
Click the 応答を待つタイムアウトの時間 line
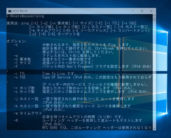click(x=83, y=117)
